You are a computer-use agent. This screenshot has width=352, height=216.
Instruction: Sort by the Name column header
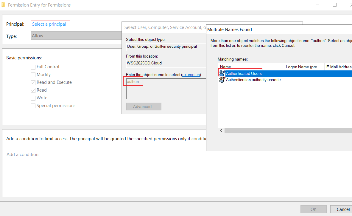251,67
